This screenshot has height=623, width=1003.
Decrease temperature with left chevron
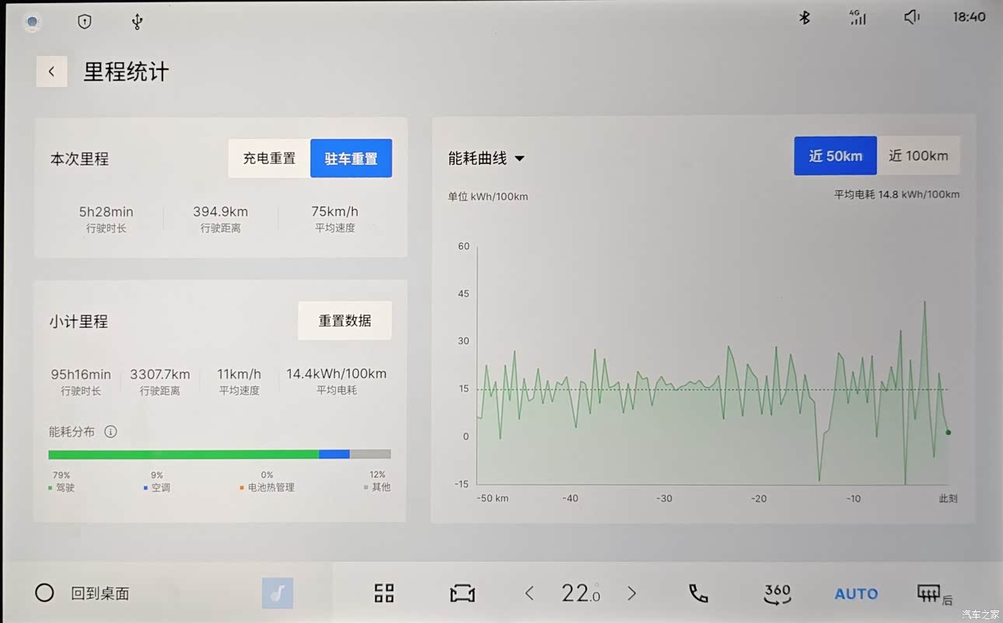pos(529,593)
